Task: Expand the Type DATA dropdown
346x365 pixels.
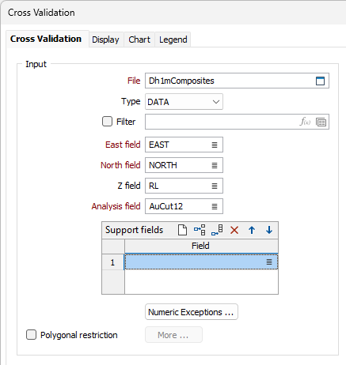Action: (184, 102)
